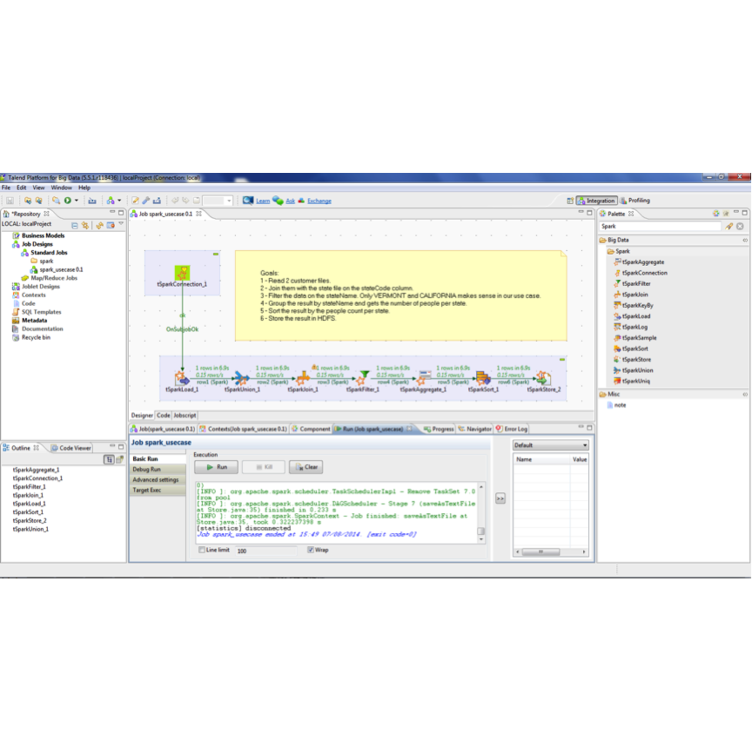Select the tSparkFilter_1 funnel icon on canvas

coord(364,377)
